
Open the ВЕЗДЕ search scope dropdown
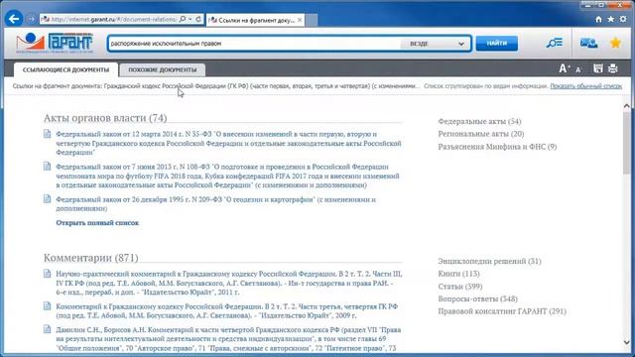click(436, 44)
